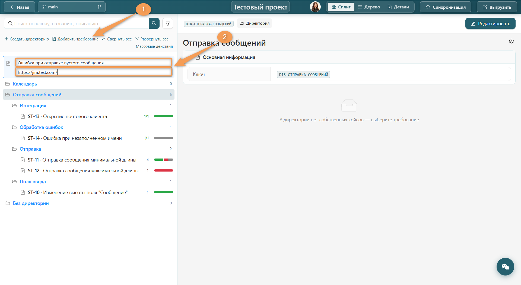521x285 pixels.
Task: Click Развернуть все to expand tree
Action: (152, 39)
